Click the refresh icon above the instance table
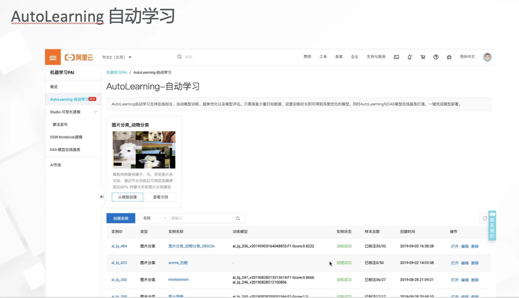The image size is (519, 298). 485,218
